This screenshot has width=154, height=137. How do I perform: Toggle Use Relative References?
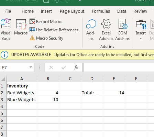pos(54,30)
